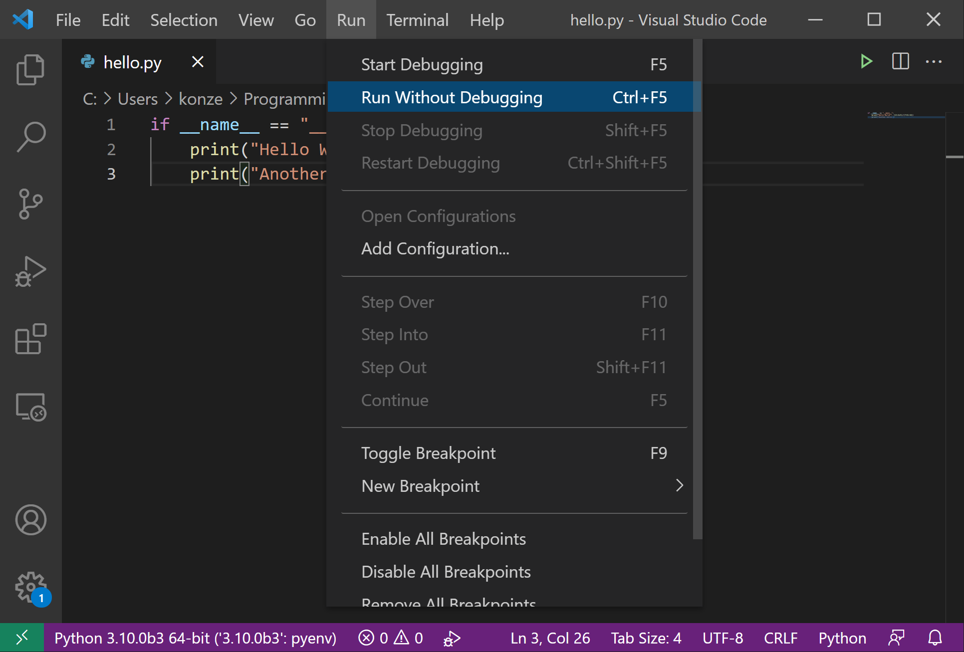Open the Explorer sidebar icon
The height and width of the screenshot is (652, 964).
point(31,69)
